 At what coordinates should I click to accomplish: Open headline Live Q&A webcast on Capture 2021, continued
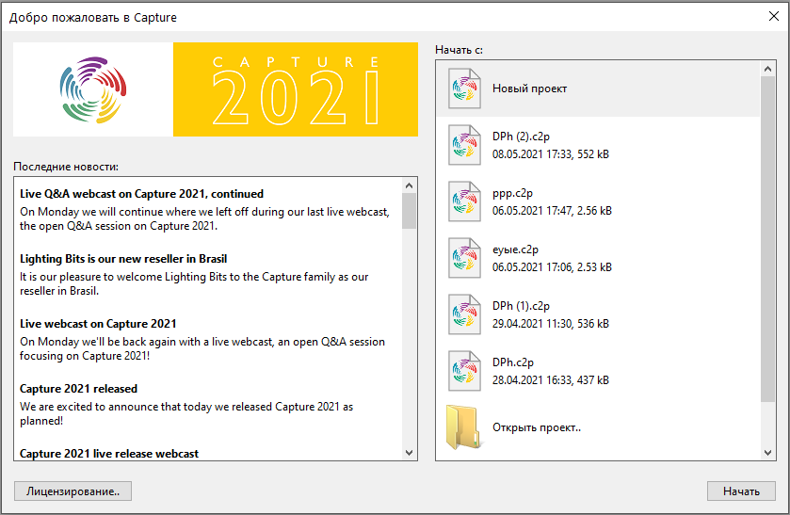pyautogui.click(x=141, y=194)
